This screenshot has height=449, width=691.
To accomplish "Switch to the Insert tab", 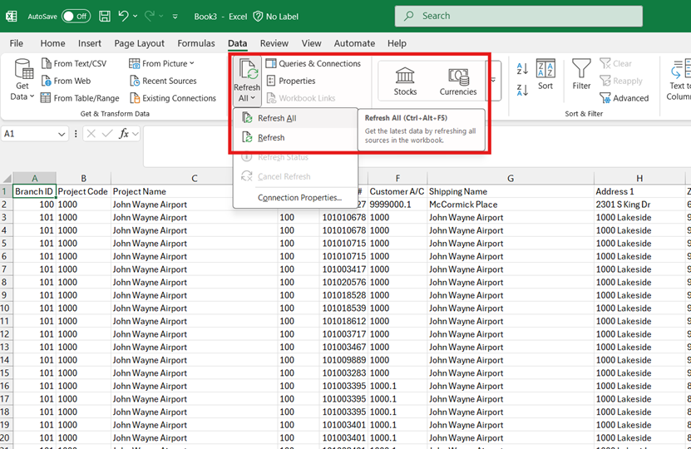I will [x=90, y=43].
